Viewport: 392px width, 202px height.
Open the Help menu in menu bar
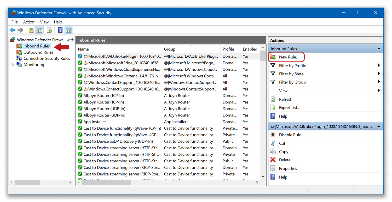[x=58, y=22]
